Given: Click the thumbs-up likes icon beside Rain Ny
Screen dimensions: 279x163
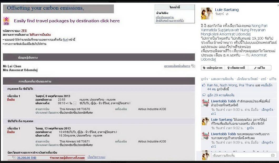Looking at the screenshot, I should coord(203,85).
